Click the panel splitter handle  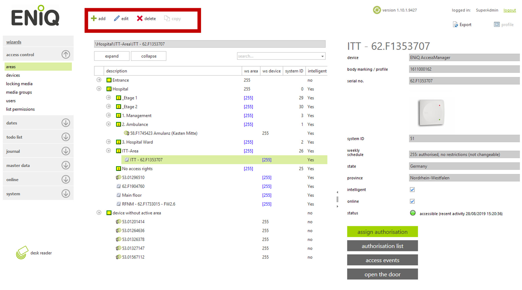(337, 199)
